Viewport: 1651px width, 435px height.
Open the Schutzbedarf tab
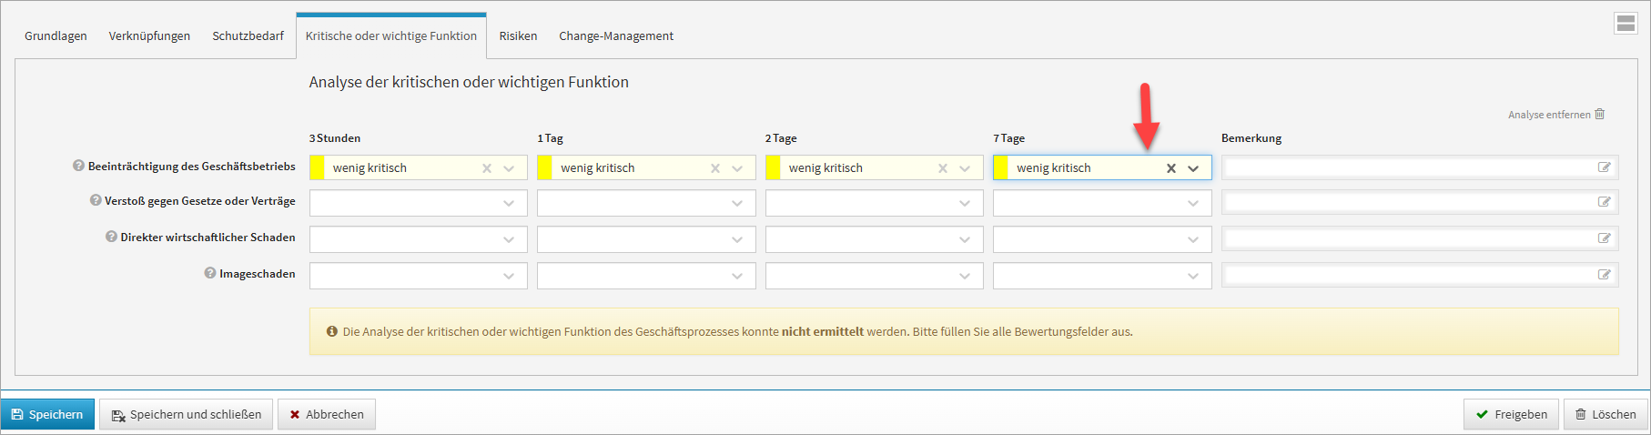coord(248,36)
